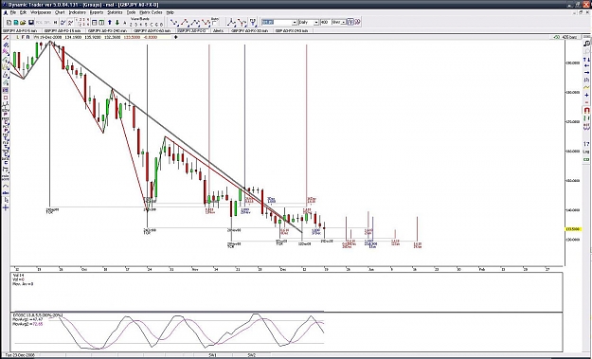Click the Zoom in magnifier icon
This screenshot has width=592, height=359.
point(586,44)
